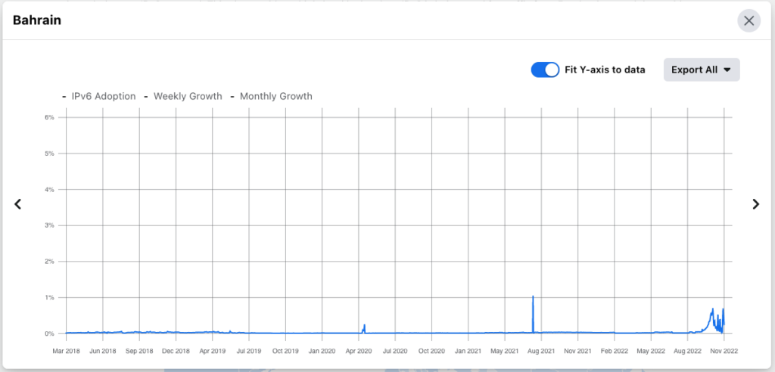The width and height of the screenshot is (775, 372).
Task: Click the 3% y-axis label
Action: point(49,225)
